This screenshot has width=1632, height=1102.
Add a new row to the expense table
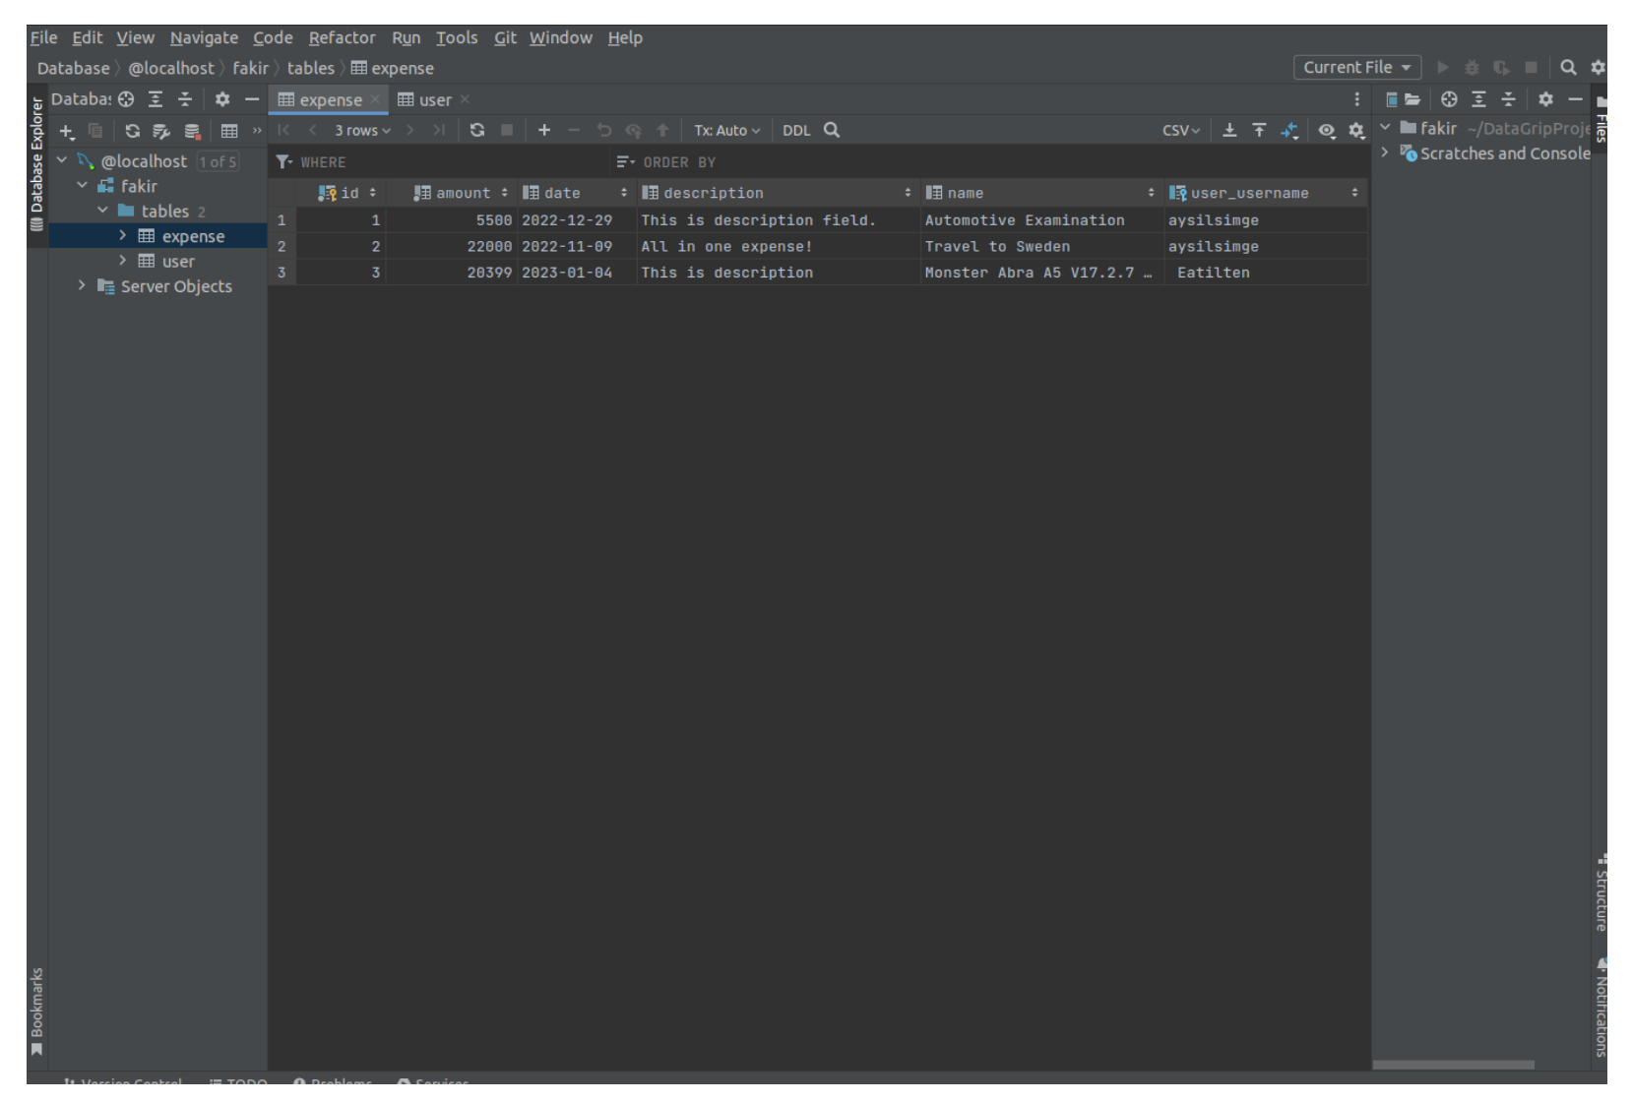[544, 130]
